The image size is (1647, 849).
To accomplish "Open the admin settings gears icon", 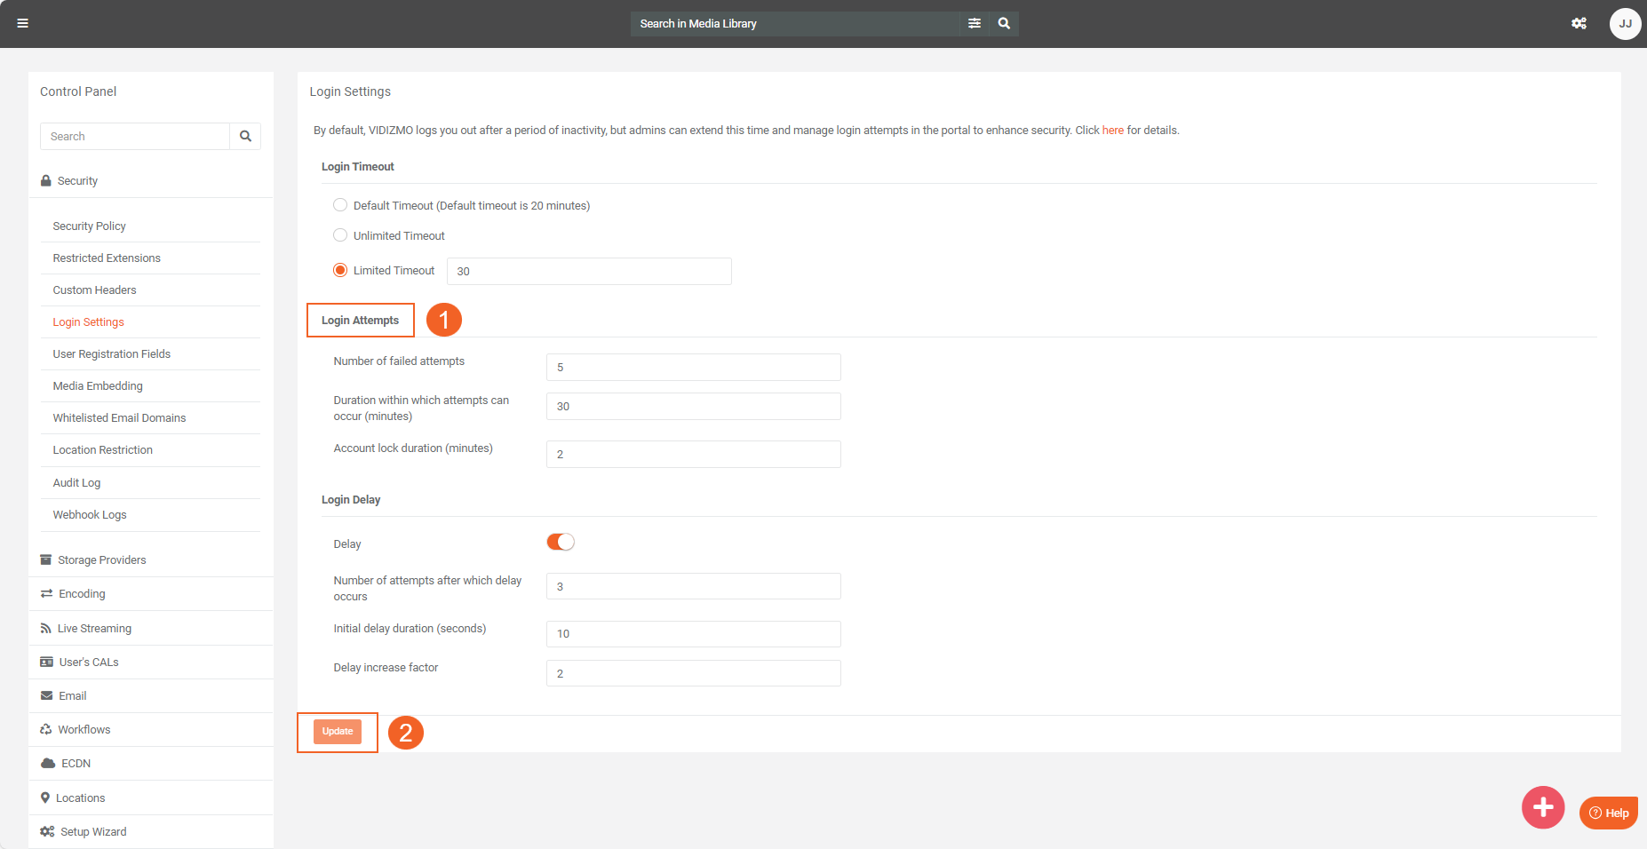I will click(1579, 24).
